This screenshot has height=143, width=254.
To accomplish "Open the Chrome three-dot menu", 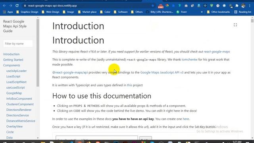I will coord(250,6).
